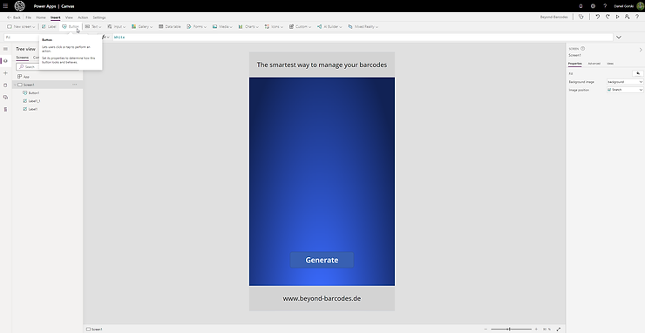645x333 pixels.
Task: Click the Redo arrow icon
Action: pos(608,17)
